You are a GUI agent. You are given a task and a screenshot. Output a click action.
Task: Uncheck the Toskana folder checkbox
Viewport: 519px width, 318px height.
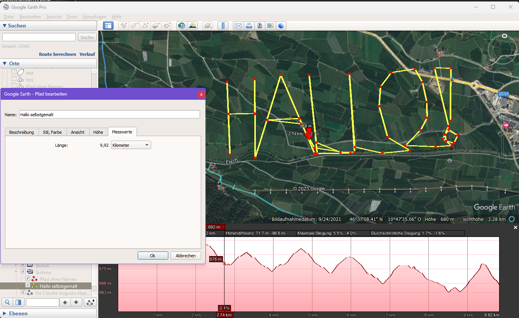coord(23,272)
